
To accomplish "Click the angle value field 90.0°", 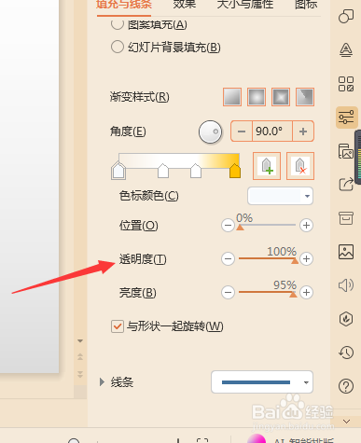I will [272, 132].
